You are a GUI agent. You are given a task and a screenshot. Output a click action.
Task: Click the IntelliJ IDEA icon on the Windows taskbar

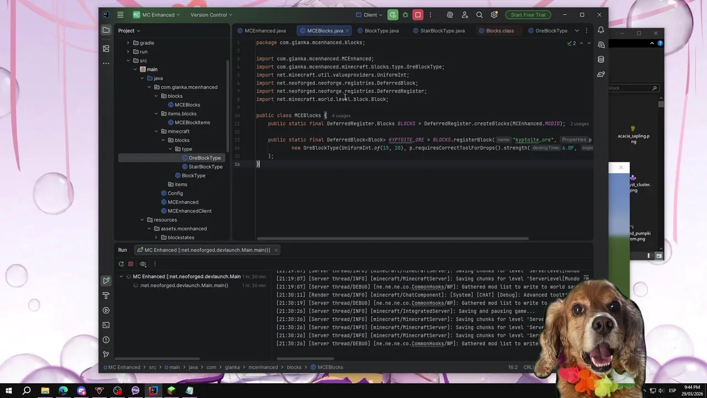click(154, 391)
